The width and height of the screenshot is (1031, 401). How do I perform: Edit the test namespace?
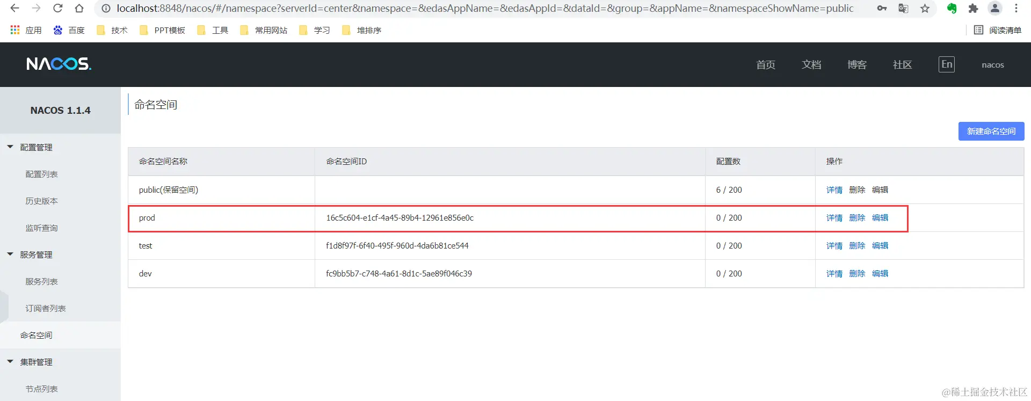tap(880, 245)
